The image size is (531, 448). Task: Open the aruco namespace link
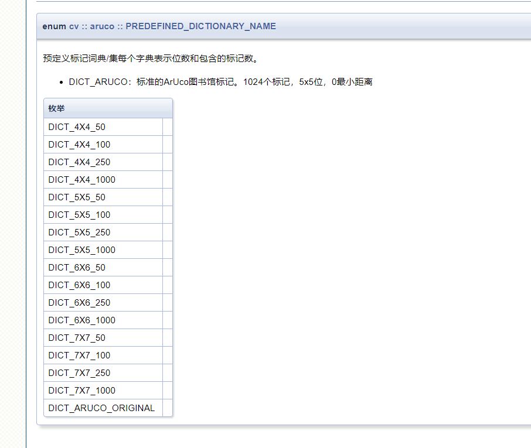click(x=101, y=26)
